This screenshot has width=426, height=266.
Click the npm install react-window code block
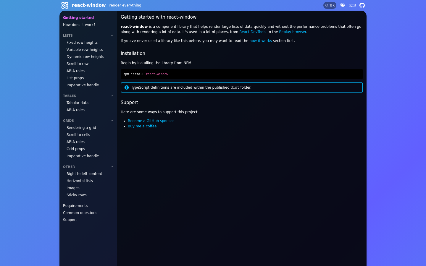coord(242,74)
